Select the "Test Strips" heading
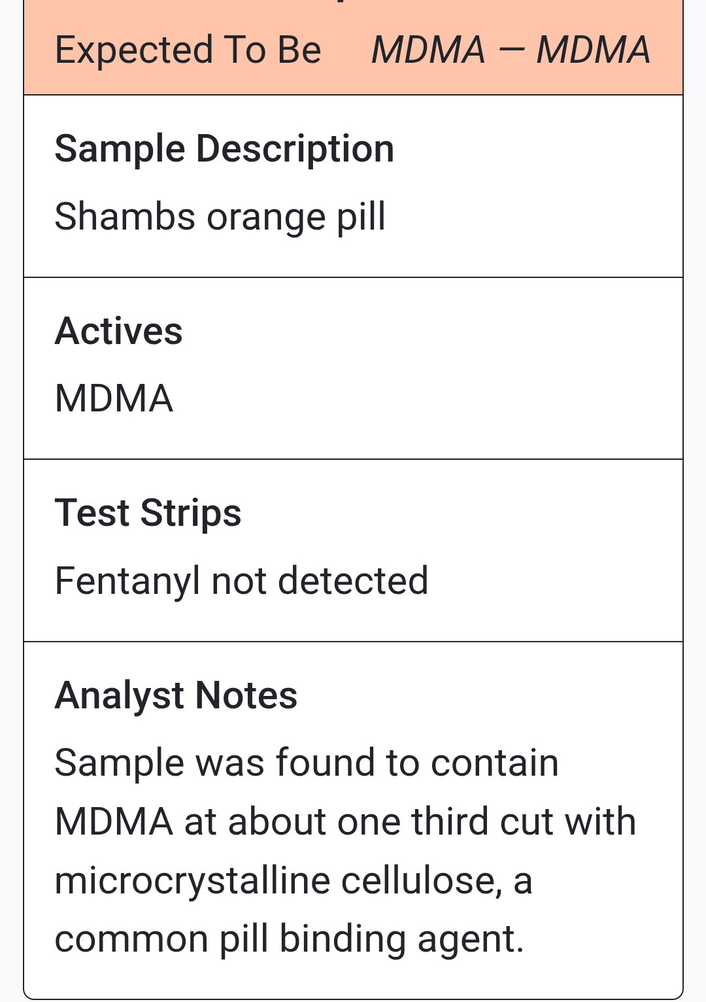This screenshot has height=1002, width=706. click(148, 513)
